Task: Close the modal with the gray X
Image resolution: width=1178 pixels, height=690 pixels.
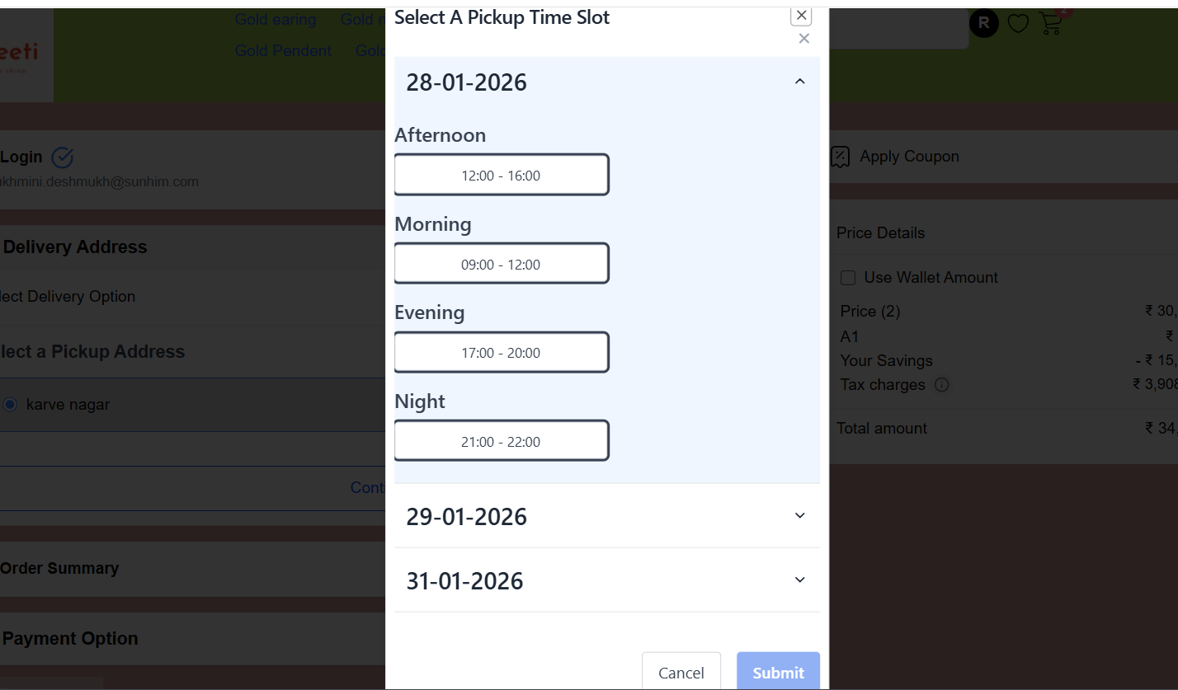Action: [x=804, y=39]
